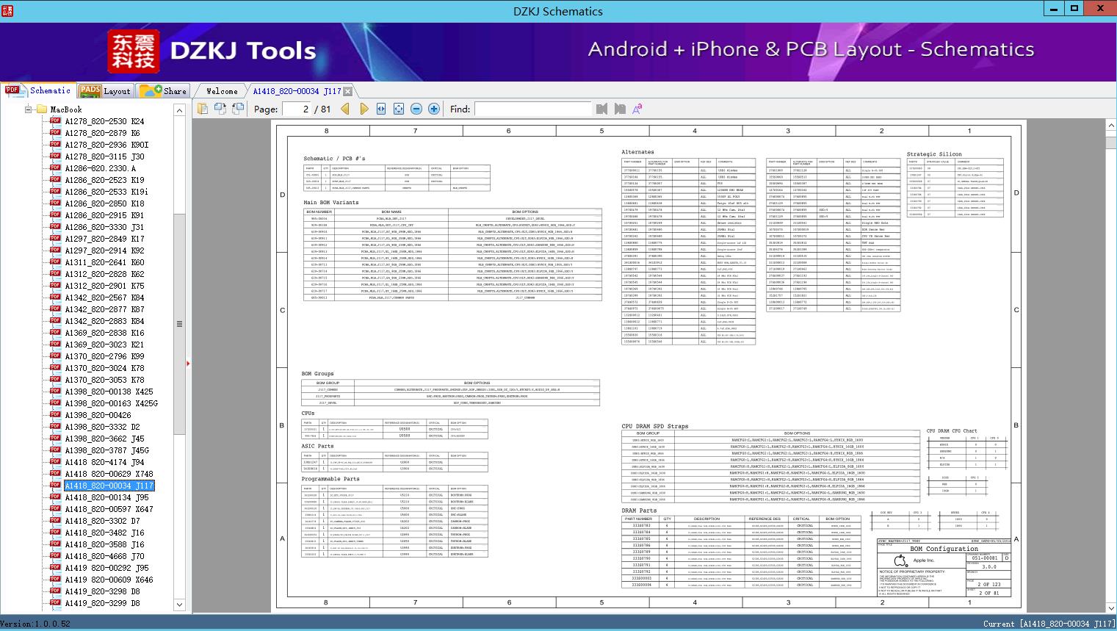The height and width of the screenshot is (631, 1117).
Task: Open A1311_820-2641 K60 schematic
Action: click(x=104, y=262)
